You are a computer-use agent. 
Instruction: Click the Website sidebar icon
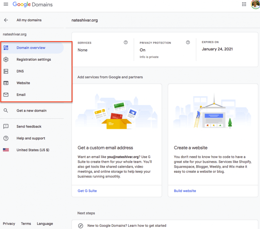[6, 83]
